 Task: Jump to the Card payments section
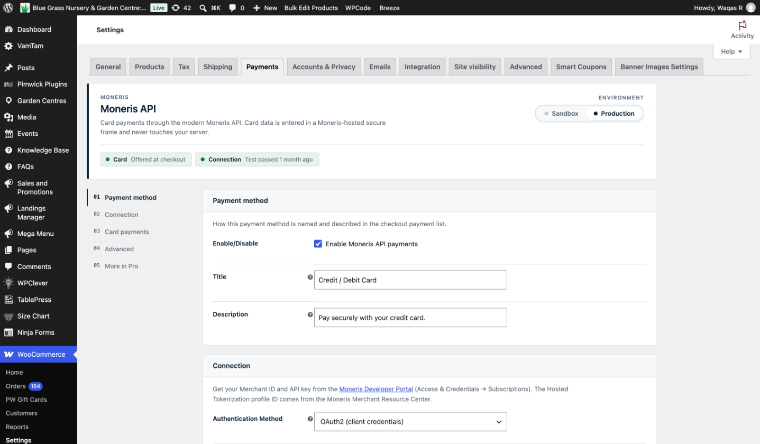coord(127,232)
